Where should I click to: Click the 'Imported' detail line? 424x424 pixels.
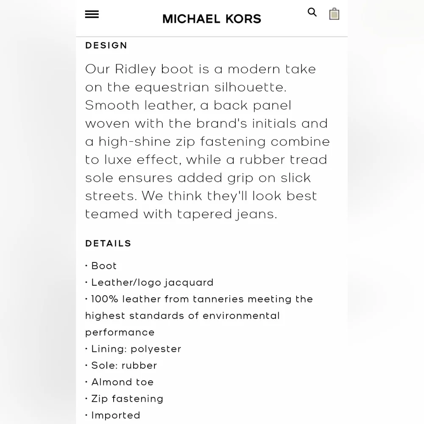[113, 416]
